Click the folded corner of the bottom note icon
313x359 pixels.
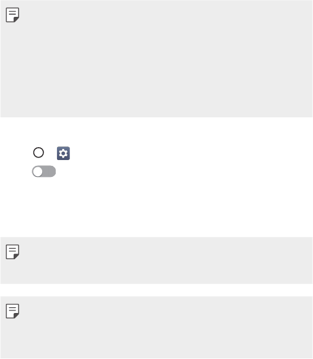click(16, 316)
